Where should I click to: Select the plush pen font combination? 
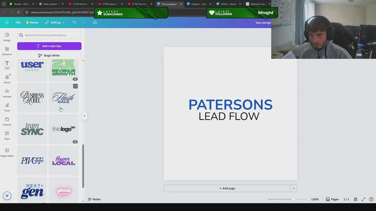pyautogui.click(x=63, y=190)
